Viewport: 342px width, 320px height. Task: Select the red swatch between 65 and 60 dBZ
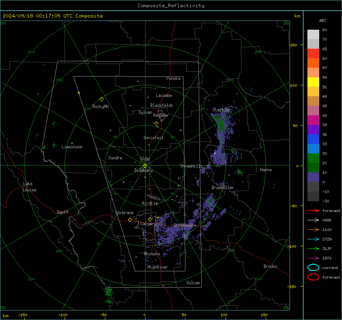pos(313,54)
